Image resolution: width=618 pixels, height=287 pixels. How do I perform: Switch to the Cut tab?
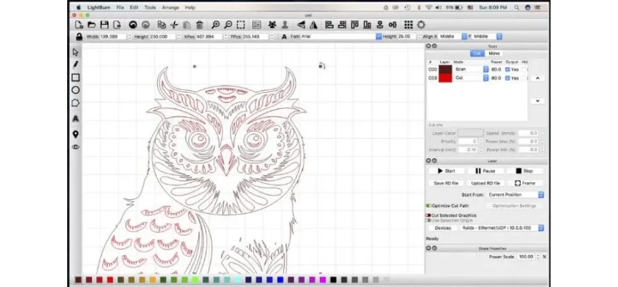478,54
